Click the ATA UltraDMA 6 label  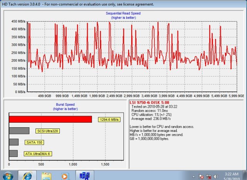click(x=38, y=154)
